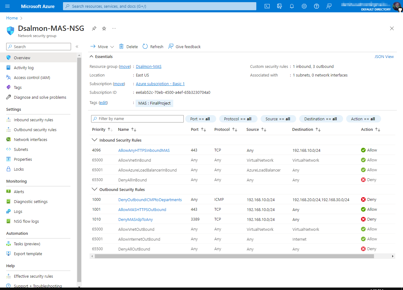Click Home breadcrumb link
The width and height of the screenshot is (403, 290).
(12, 18)
